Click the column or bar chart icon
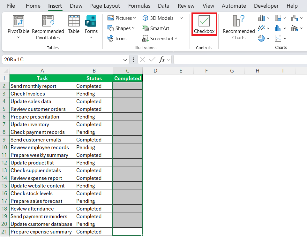307x237 pixels. tap(261, 18)
